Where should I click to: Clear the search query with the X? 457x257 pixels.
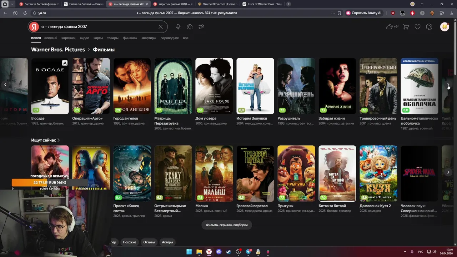coord(161,27)
